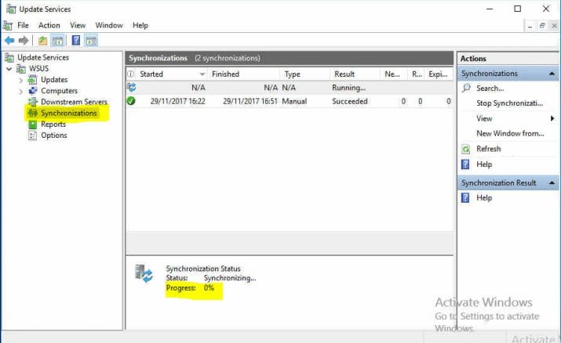Screen dimensions: 561x343
Task: Open the Action menu
Action: coord(49,25)
